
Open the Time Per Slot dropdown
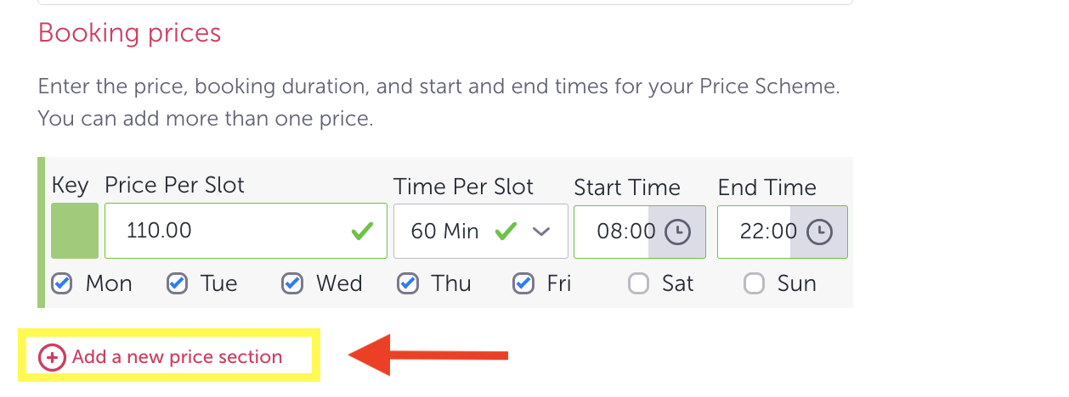pos(480,231)
